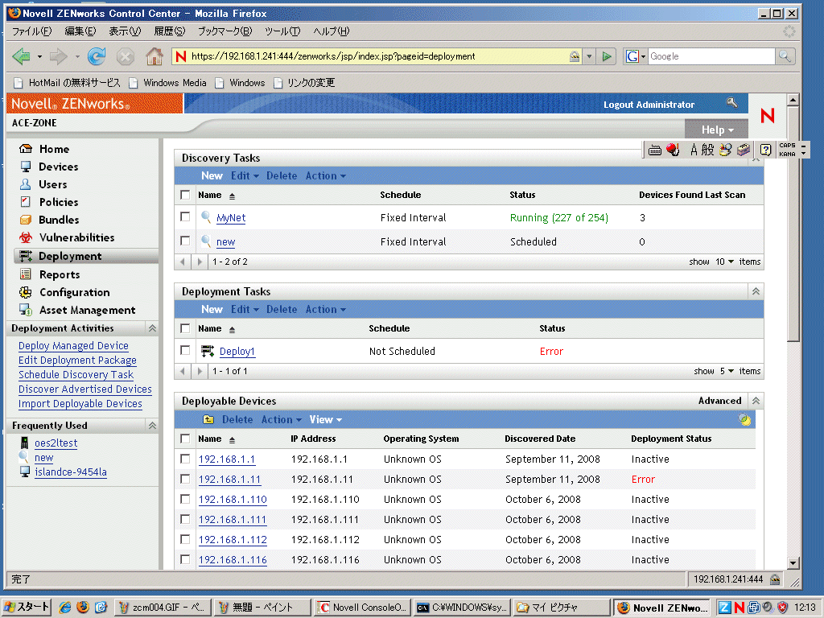
Task: Open Vulnerabilities in the sidebar
Action: [76, 237]
